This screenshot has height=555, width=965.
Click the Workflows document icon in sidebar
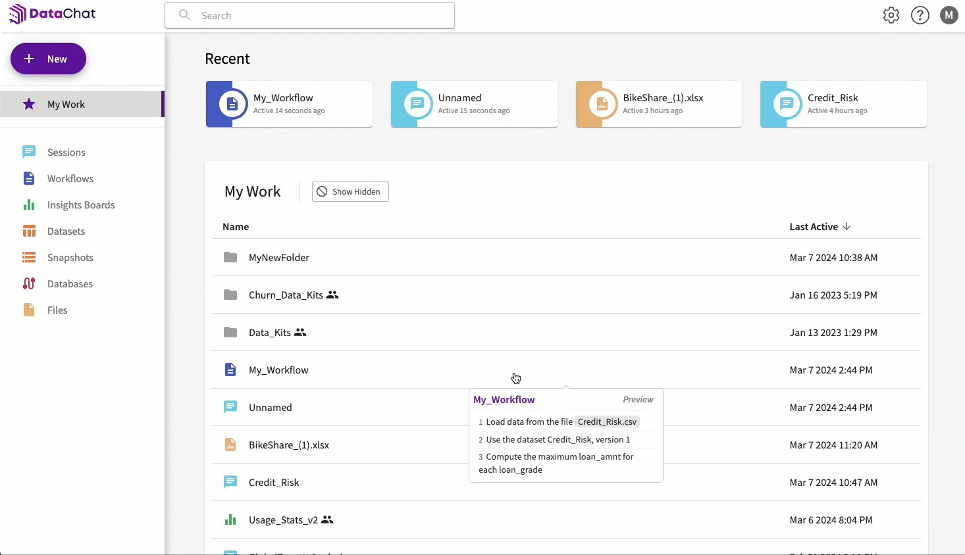click(29, 178)
